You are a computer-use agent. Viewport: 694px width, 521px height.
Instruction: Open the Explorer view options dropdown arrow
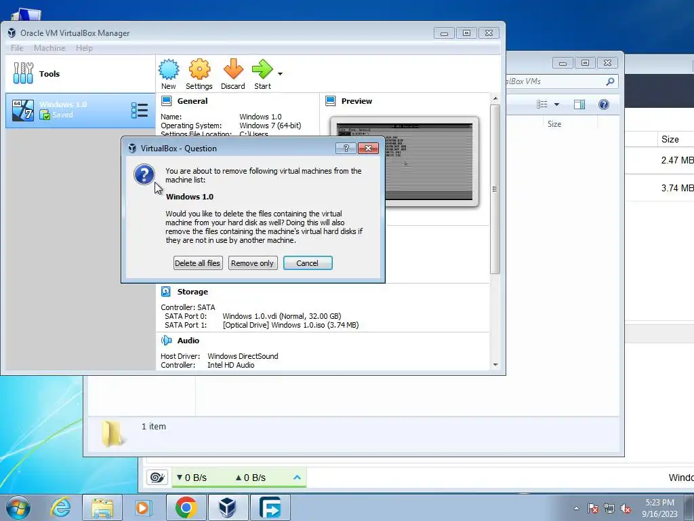pos(557,104)
